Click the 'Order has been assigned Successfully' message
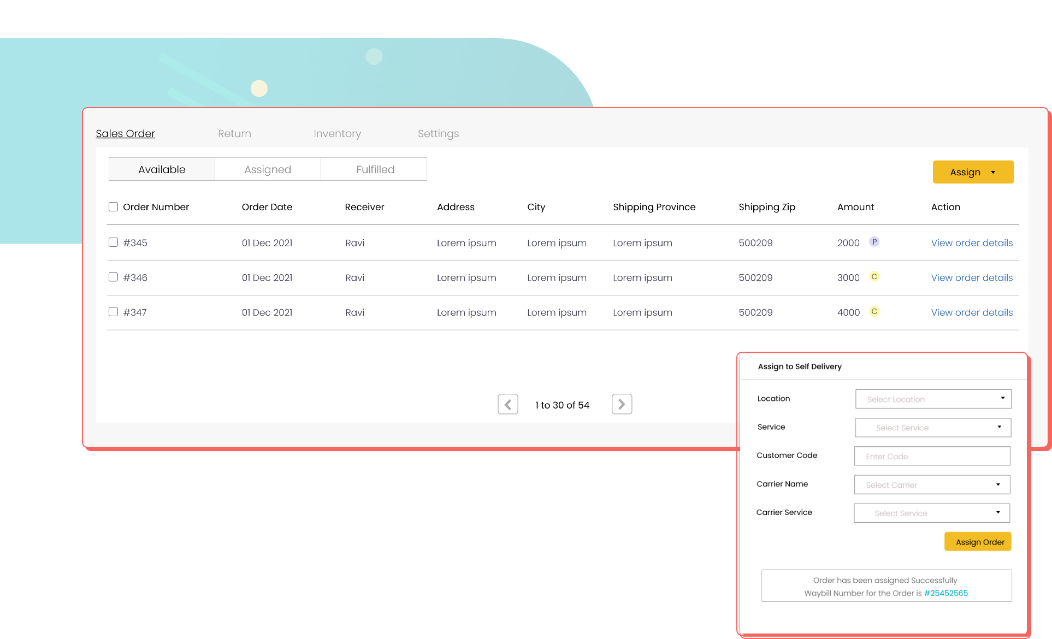This screenshot has height=639, width=1052. pyautogui.click(x=885, y=580)
